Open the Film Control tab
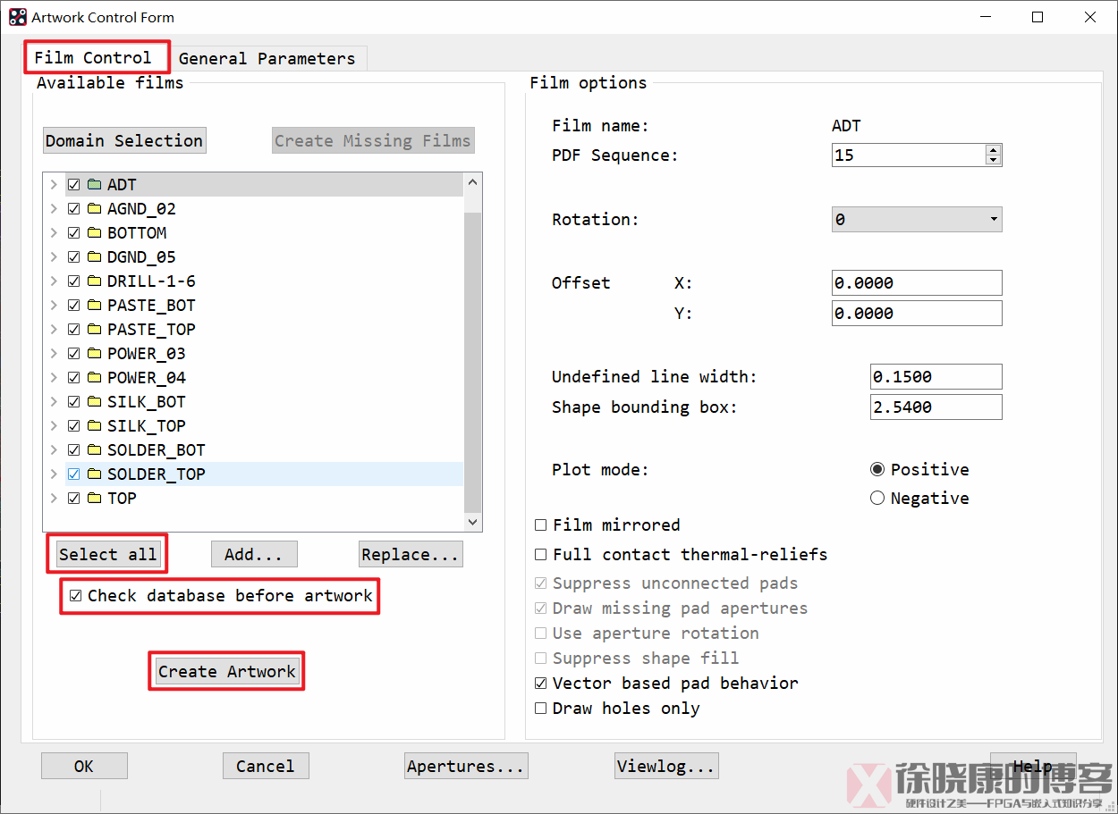This screenshot has width=1118, height=814. (x=93, y=58)
